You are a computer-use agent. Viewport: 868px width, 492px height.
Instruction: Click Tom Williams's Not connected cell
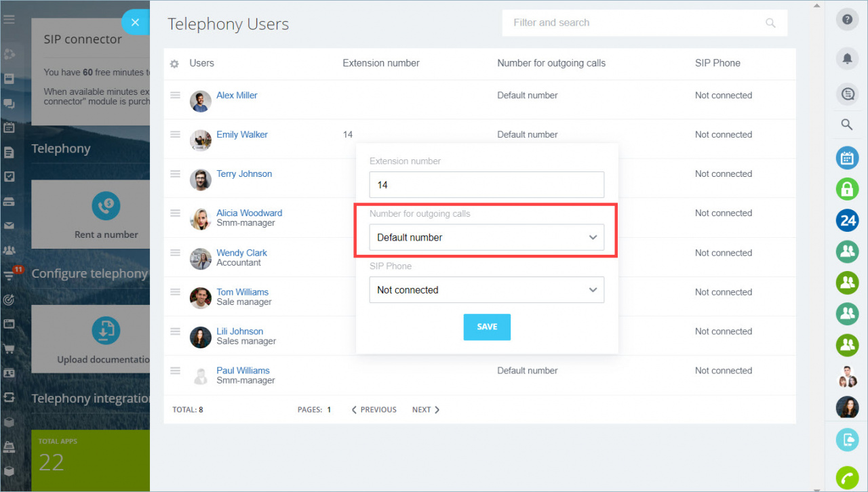pos(724,292)
